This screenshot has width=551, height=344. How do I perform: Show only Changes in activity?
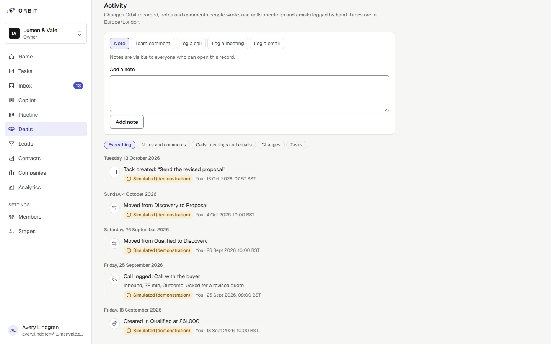[271, 145]
